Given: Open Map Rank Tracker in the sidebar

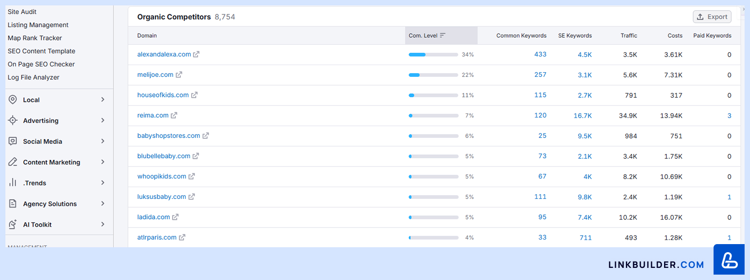Looking at the screenshot, I should pos(35,38).
